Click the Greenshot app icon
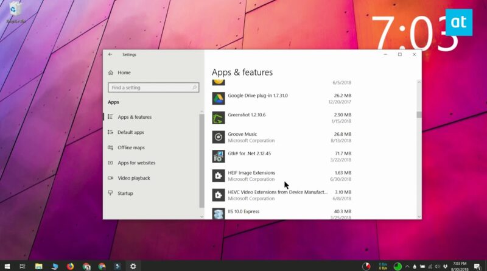Image resolution: width=487 pixels, height=271 pixels. (x=219, y=118)
